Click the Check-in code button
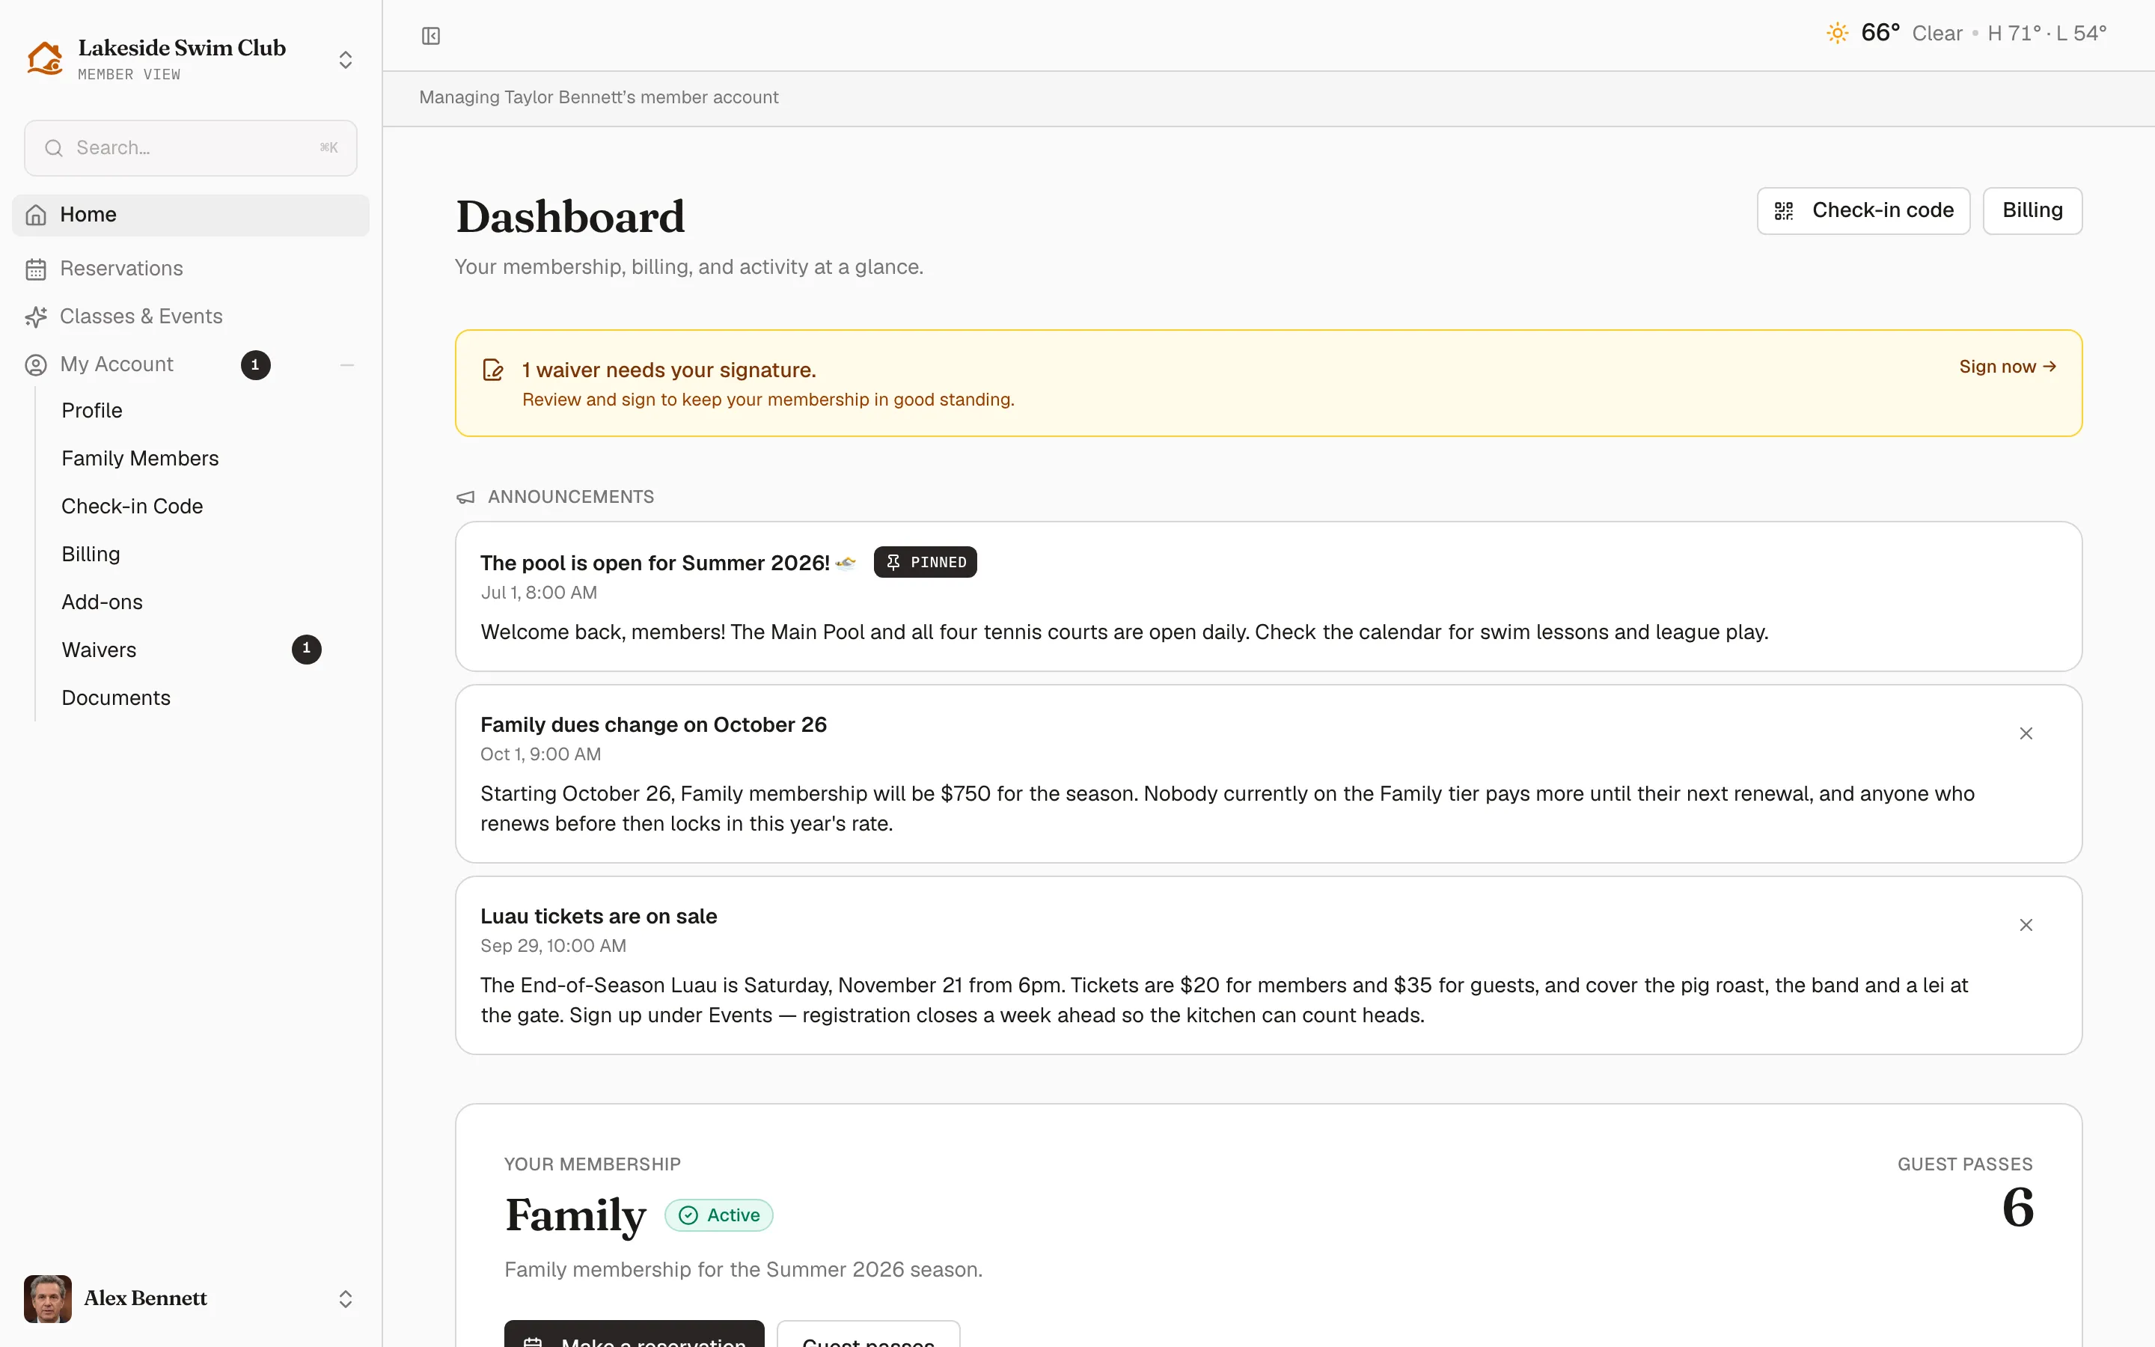The width and height of the screenshot is (2155, 1347). click(x=1863, y=211)
